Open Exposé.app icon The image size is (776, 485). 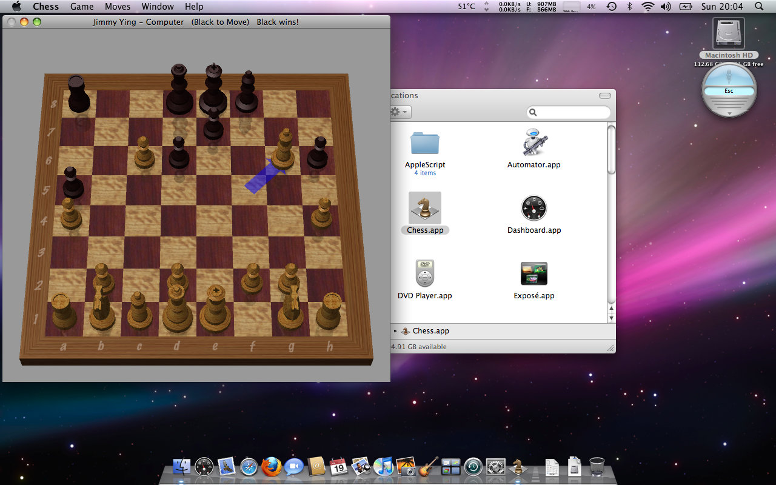tap(533, 274)
